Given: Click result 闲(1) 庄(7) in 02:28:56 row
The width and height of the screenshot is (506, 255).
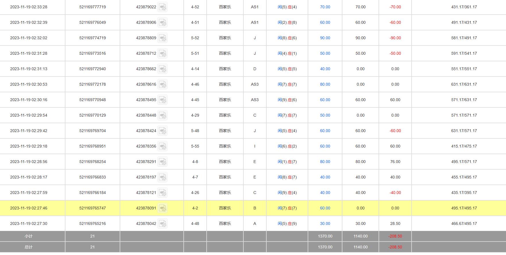Looking at the screenshot, I should tap(287, 162).
